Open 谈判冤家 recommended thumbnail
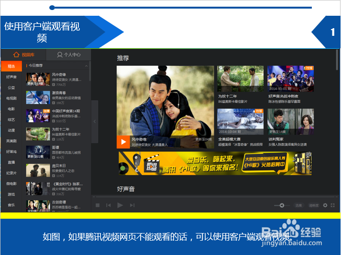This screenshot has width=341, height=255. [x=291, y=122]
